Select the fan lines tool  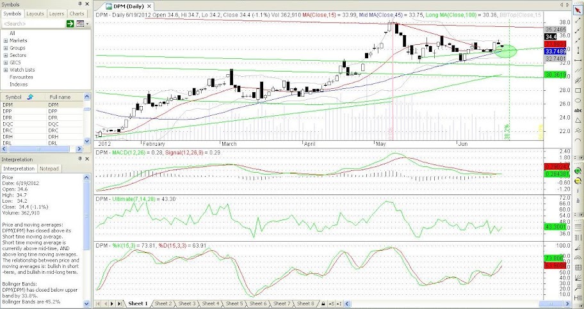point(578,278)
